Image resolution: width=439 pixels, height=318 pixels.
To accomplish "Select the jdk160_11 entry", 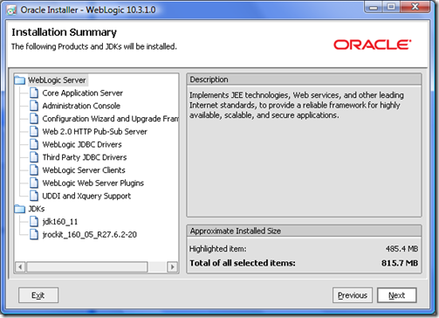I will (60, 222).
